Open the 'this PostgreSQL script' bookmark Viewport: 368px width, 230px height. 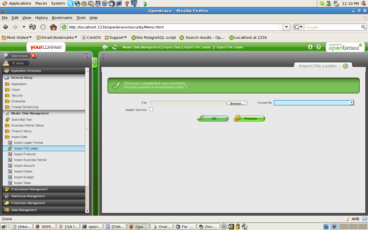[x=154, y=37]
